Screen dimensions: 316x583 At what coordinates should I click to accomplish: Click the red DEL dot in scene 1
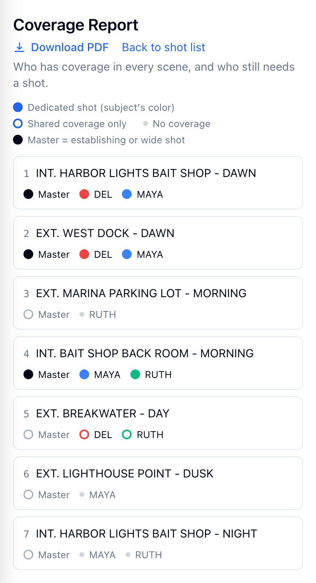point(84,194)
